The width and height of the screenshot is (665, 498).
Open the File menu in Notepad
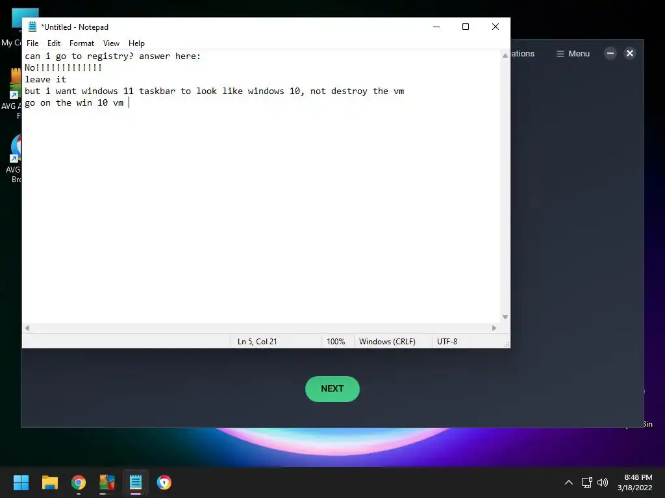(x=32, y=43)
